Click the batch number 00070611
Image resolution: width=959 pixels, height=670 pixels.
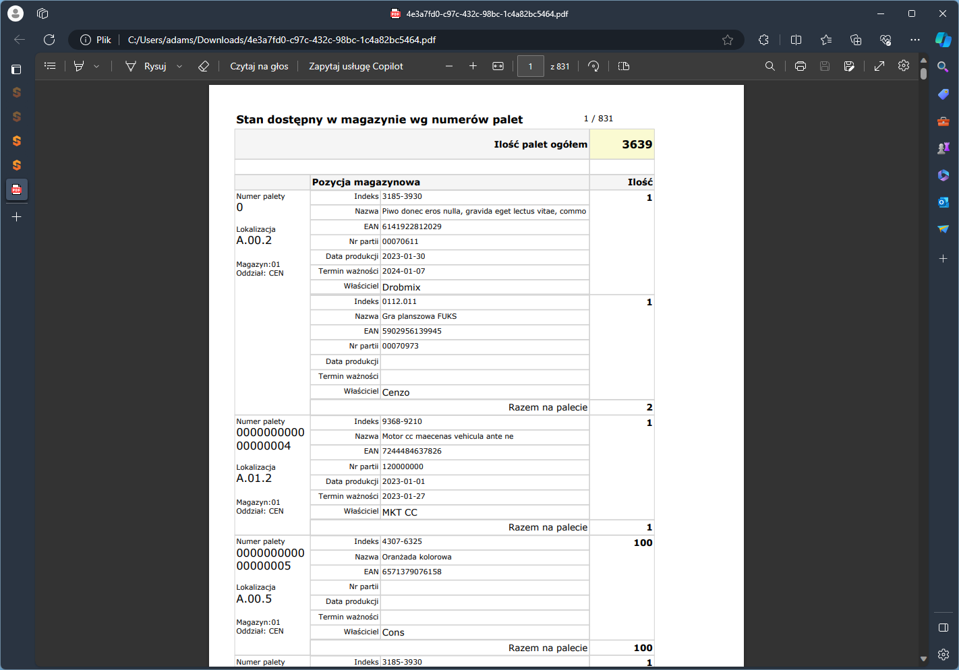coord(401,241)
